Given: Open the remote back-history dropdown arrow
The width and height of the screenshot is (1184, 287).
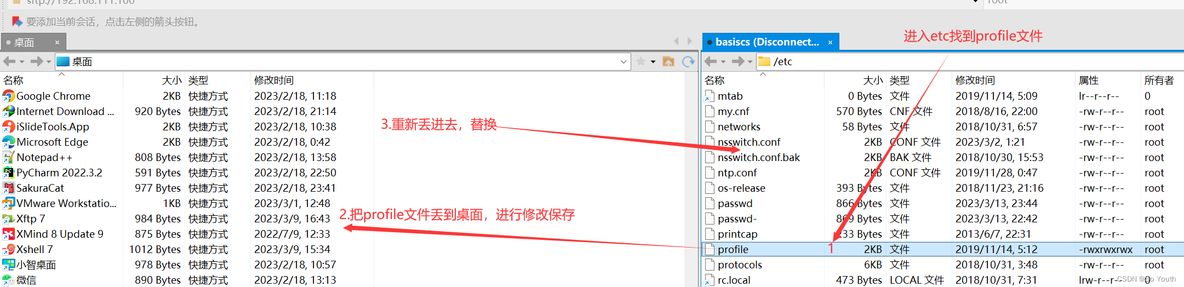Looking at the screenshot, I should (723, 62).
